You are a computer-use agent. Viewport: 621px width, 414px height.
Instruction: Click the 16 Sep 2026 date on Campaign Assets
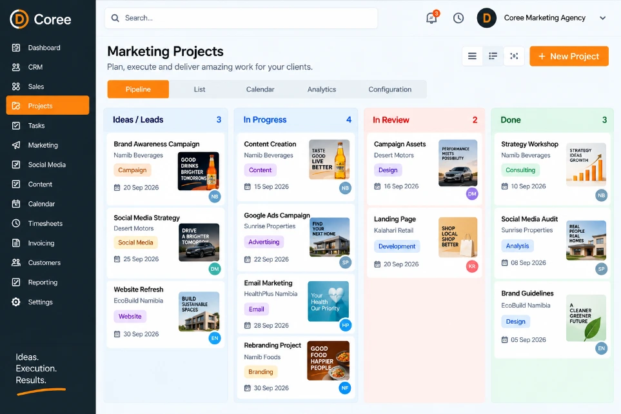[401, 186]
